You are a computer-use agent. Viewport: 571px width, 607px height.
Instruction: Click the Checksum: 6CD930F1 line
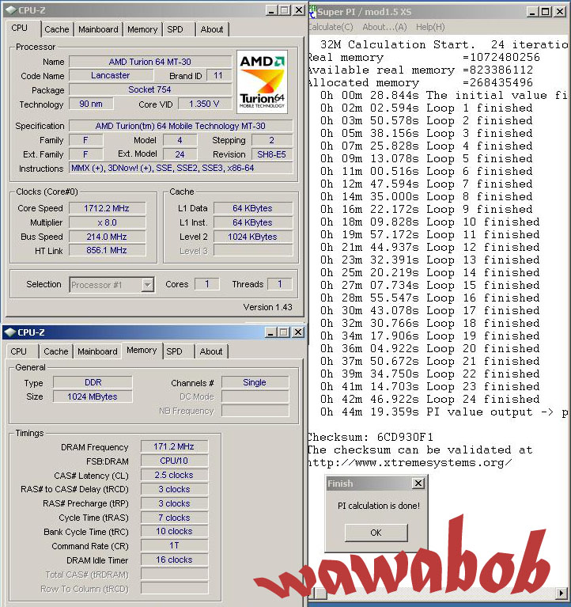(x=370, y=437)
